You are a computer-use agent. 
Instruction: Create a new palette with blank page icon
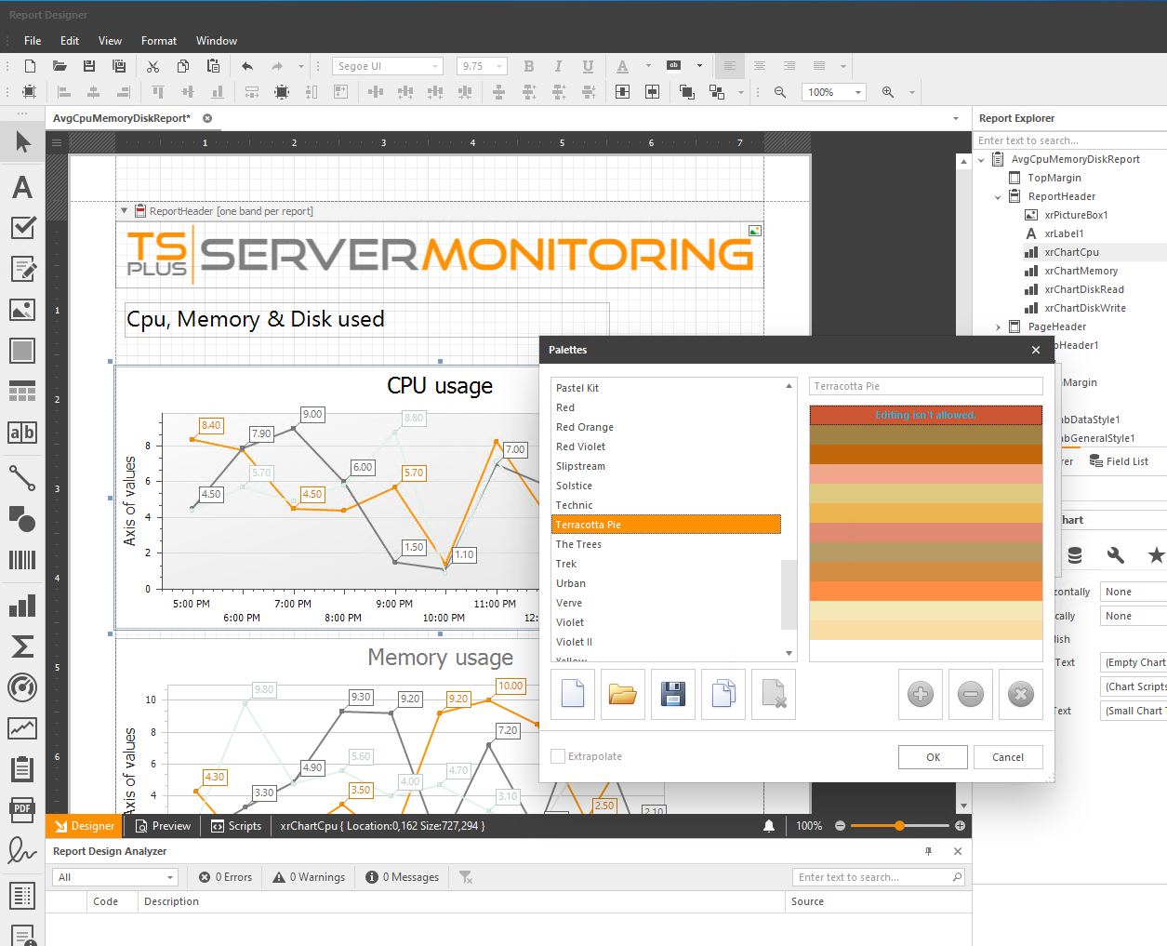pyautogui.click(x=573, y=694)
